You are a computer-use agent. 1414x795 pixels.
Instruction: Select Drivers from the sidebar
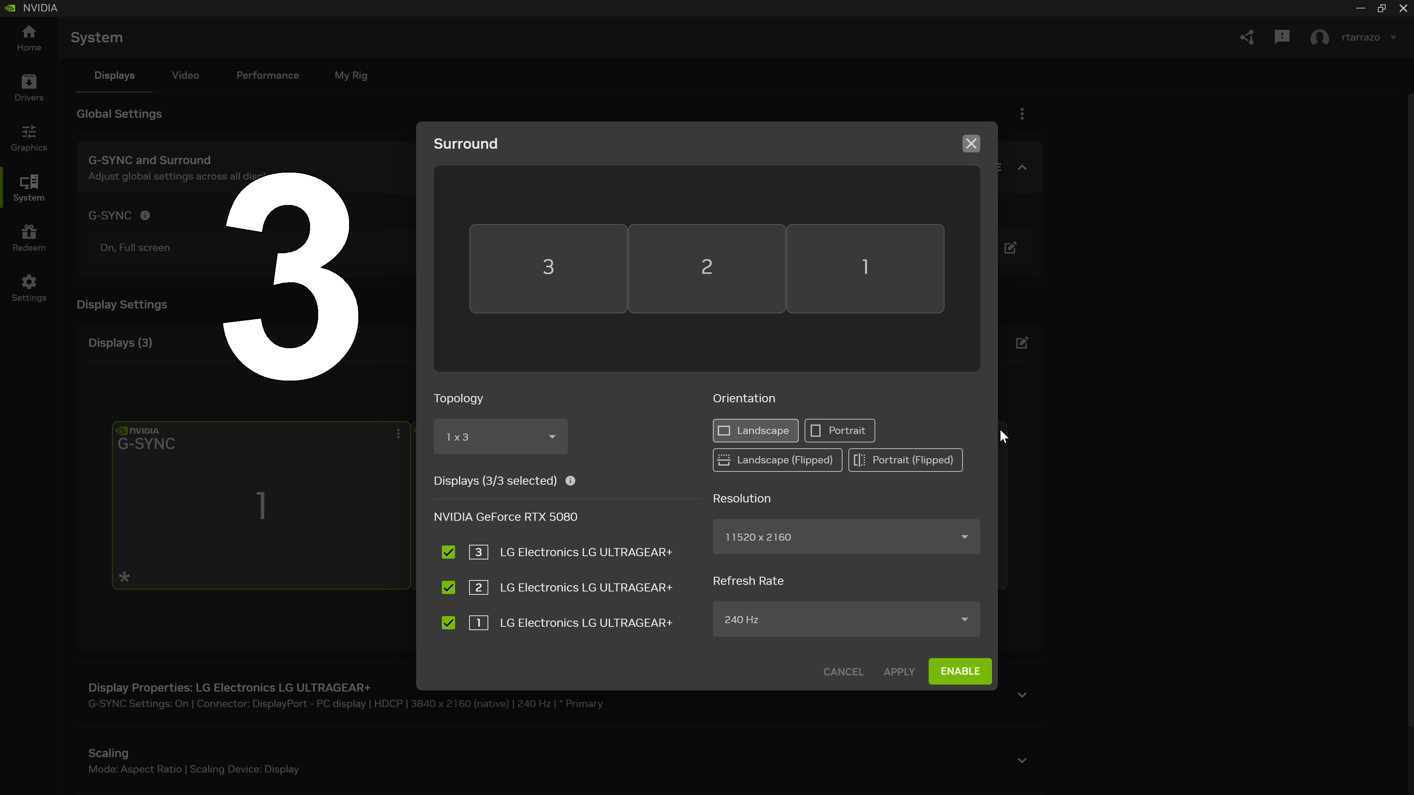click(x=29, y=88)
